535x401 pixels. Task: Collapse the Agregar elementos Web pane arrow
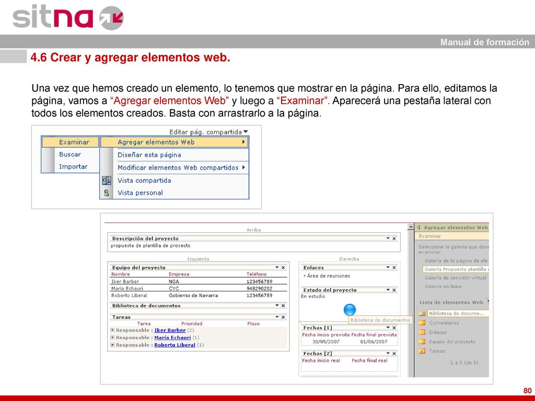[418, 228]
